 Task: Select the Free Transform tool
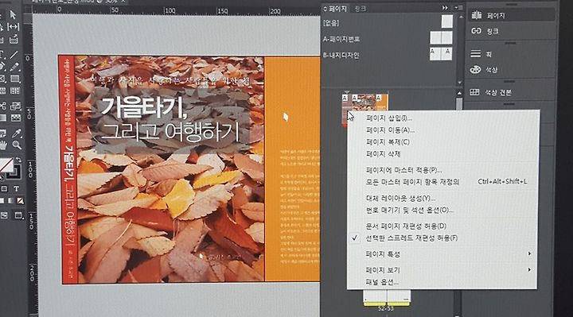pos(15,106)
